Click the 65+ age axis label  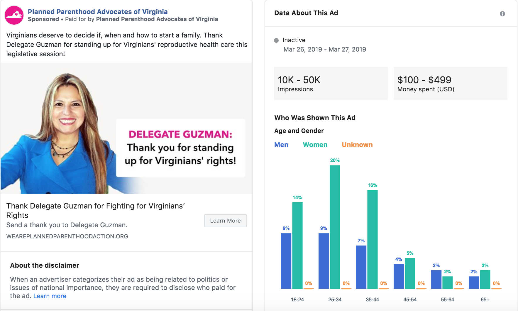pyautogui.click(x=485, y=300)
